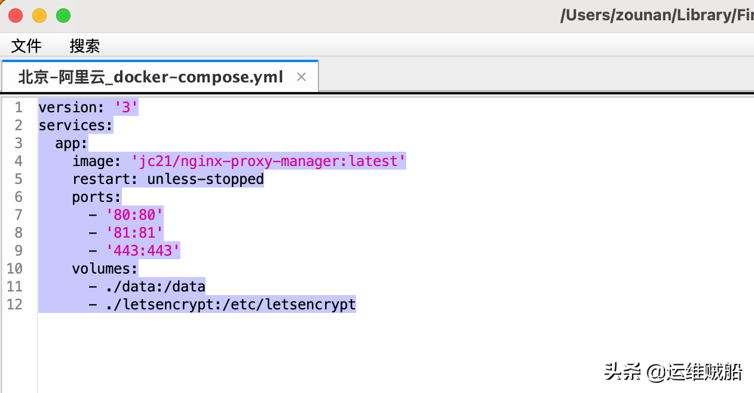Click the 'volumes:' key line

point(105,269)
